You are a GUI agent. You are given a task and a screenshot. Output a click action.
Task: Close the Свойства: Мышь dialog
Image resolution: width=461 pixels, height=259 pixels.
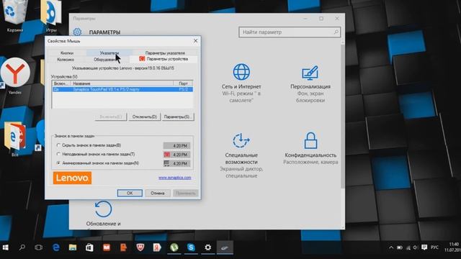[195, 41]
